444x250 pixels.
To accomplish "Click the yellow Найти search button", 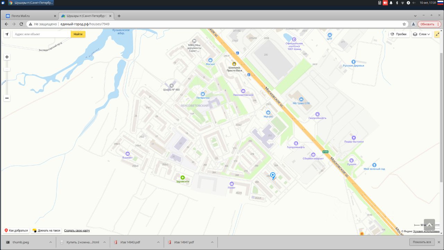I will click(78, 34).
